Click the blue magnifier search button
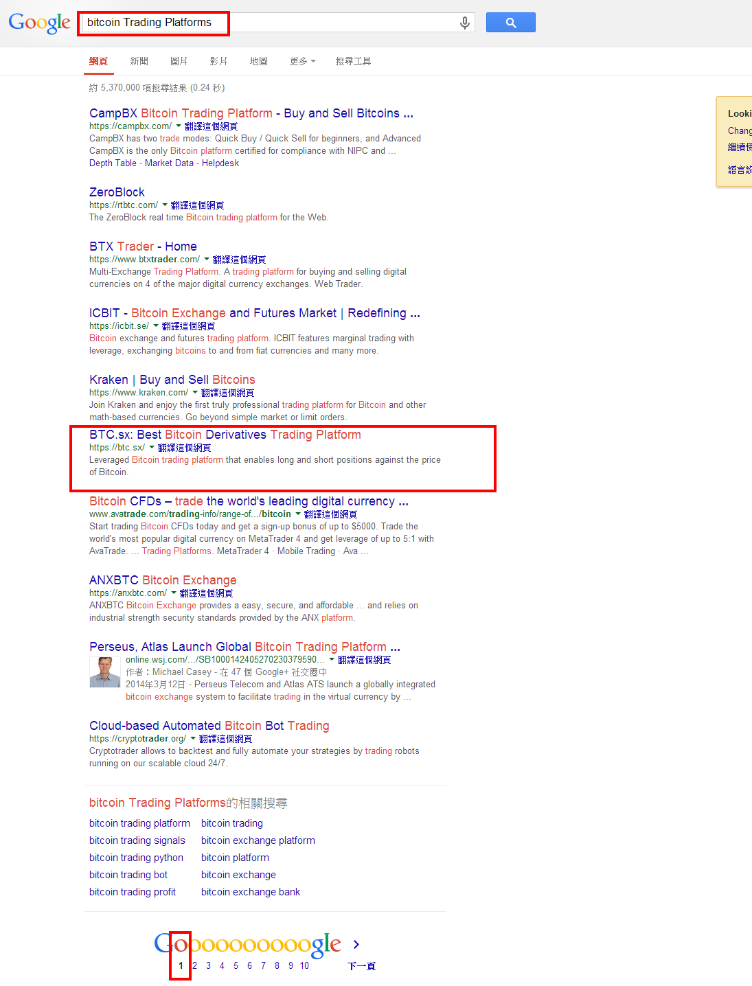 click(510, 23)
